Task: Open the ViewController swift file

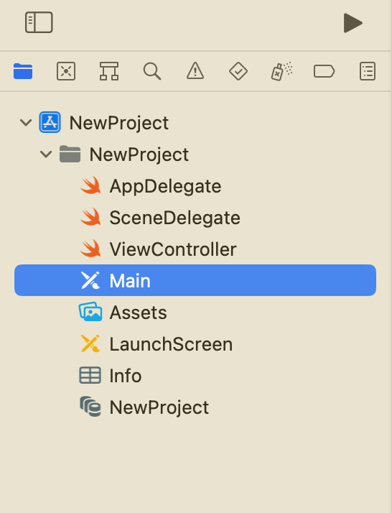Action: [195, 249]
